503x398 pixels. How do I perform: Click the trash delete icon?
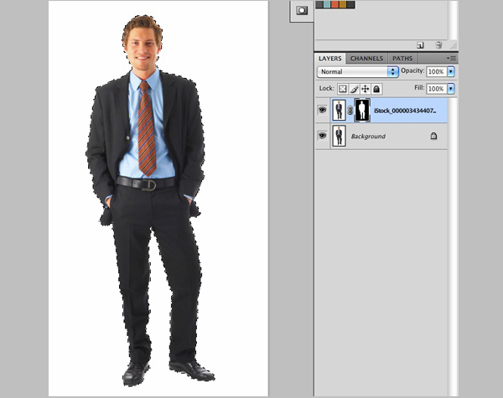pos(438,45)
